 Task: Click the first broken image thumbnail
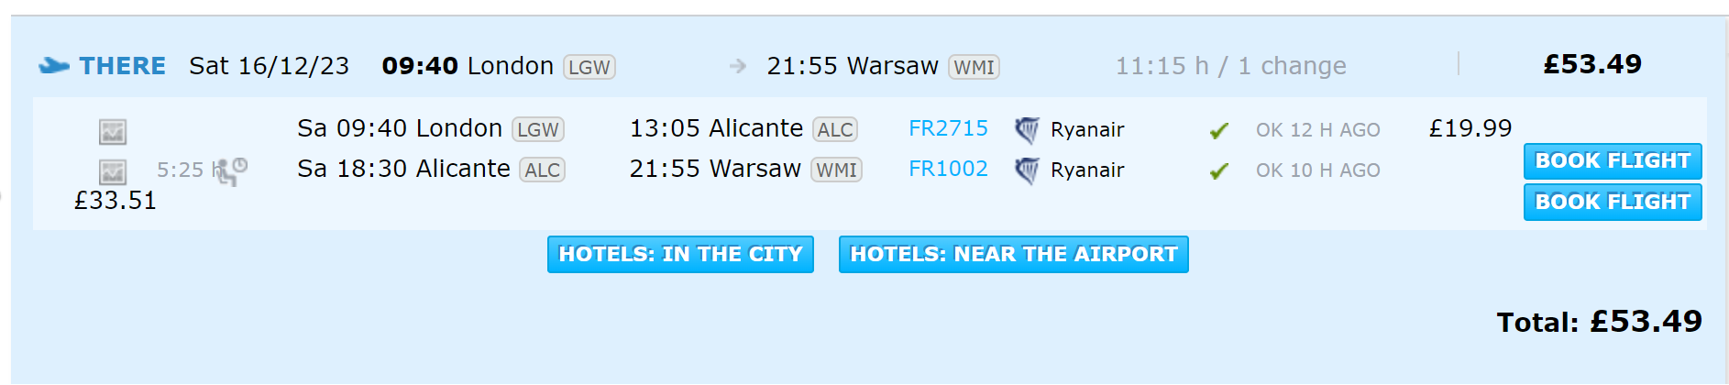click(113, 132)
